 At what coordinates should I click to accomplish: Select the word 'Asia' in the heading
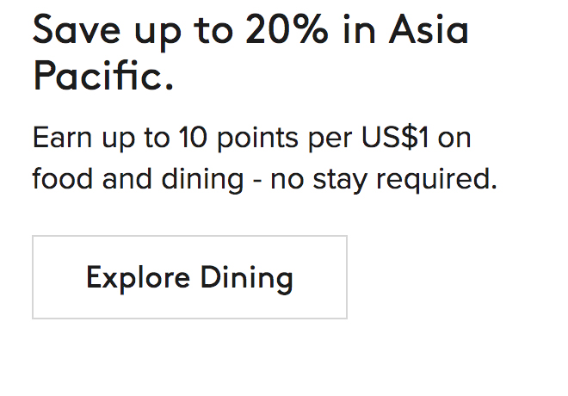click(429, 31)
